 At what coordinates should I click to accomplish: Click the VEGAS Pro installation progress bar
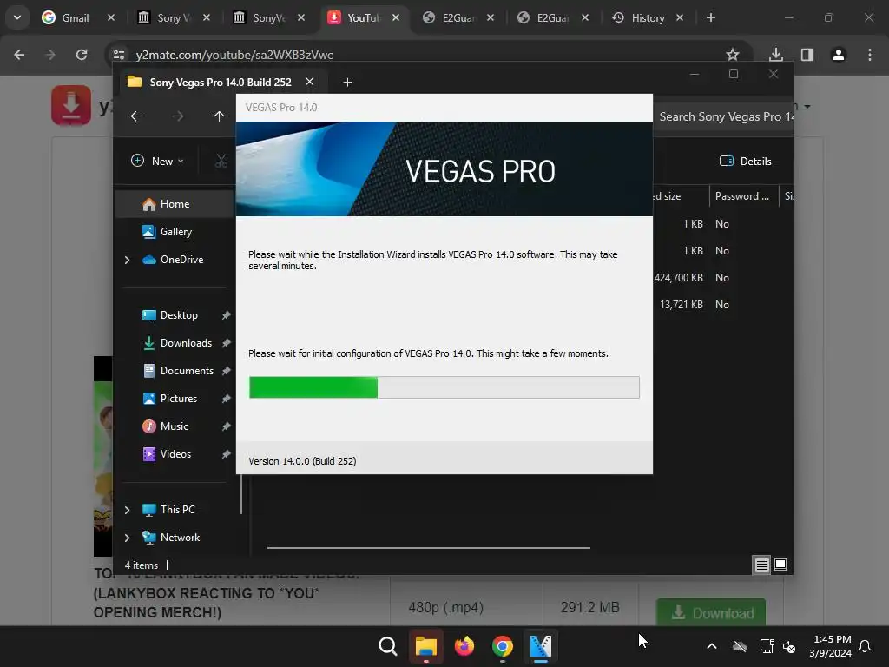pyautogui.click(x=444, y=387)
